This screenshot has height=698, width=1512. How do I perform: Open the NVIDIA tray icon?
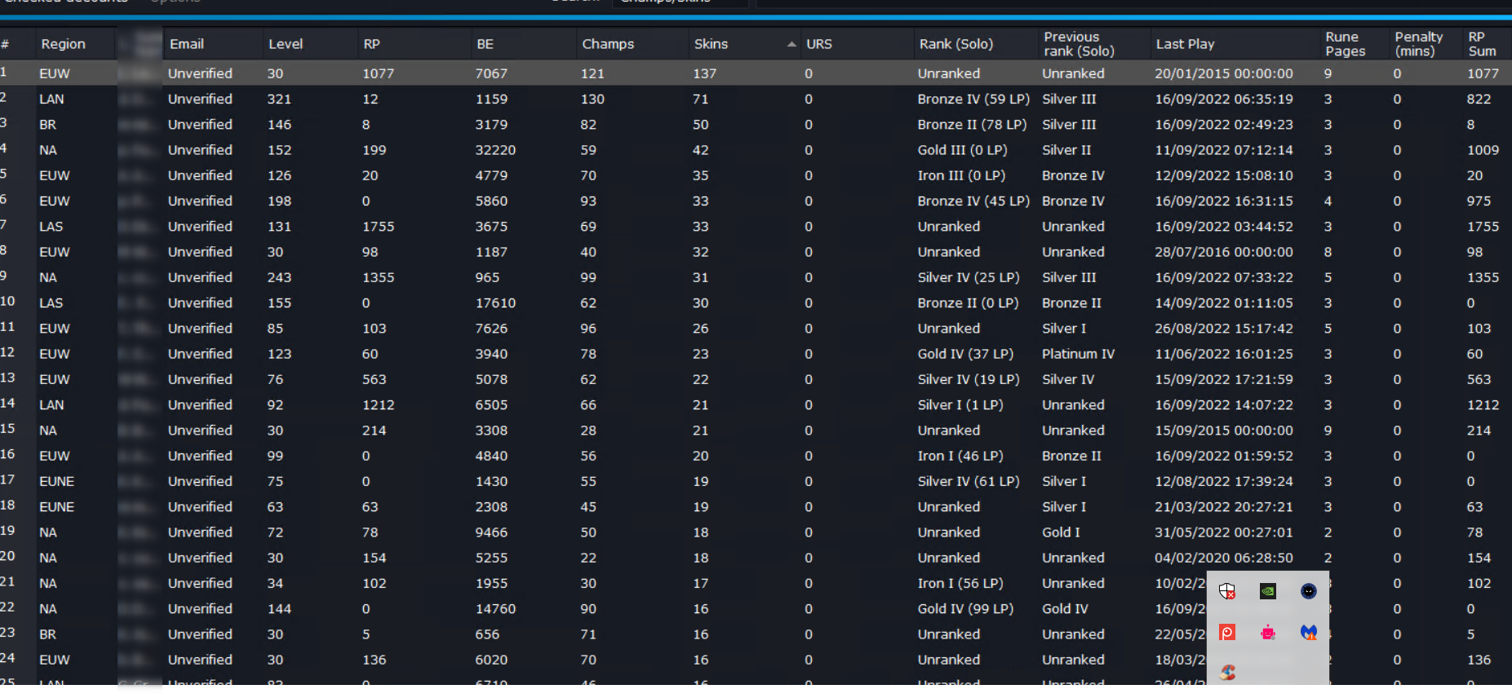1268,591
